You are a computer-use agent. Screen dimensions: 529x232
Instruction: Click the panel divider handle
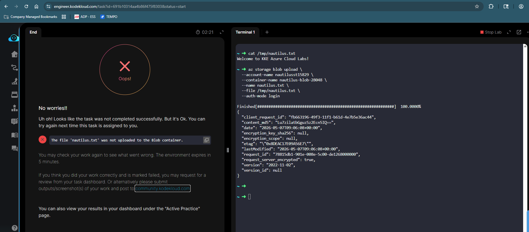click(228, 150)
